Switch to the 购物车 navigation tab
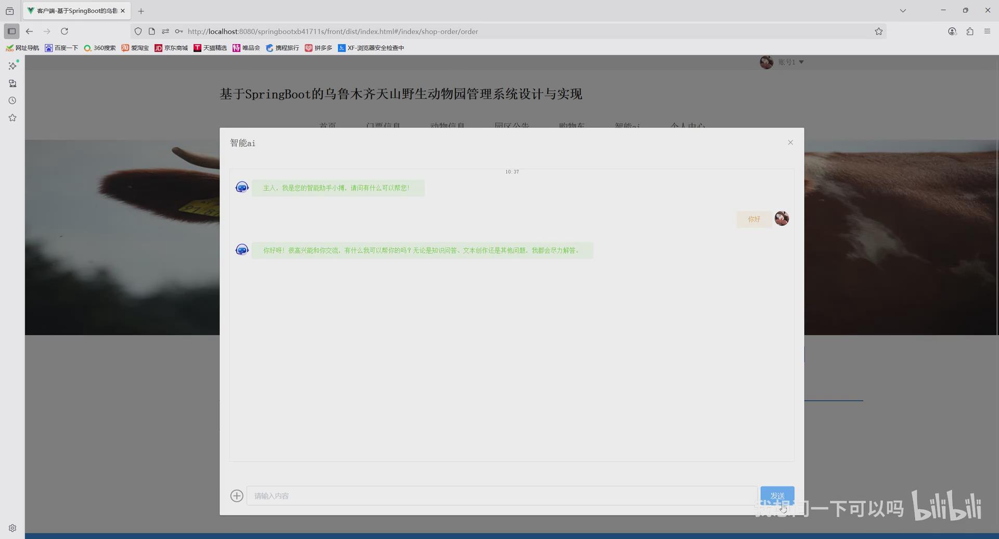 572,125
